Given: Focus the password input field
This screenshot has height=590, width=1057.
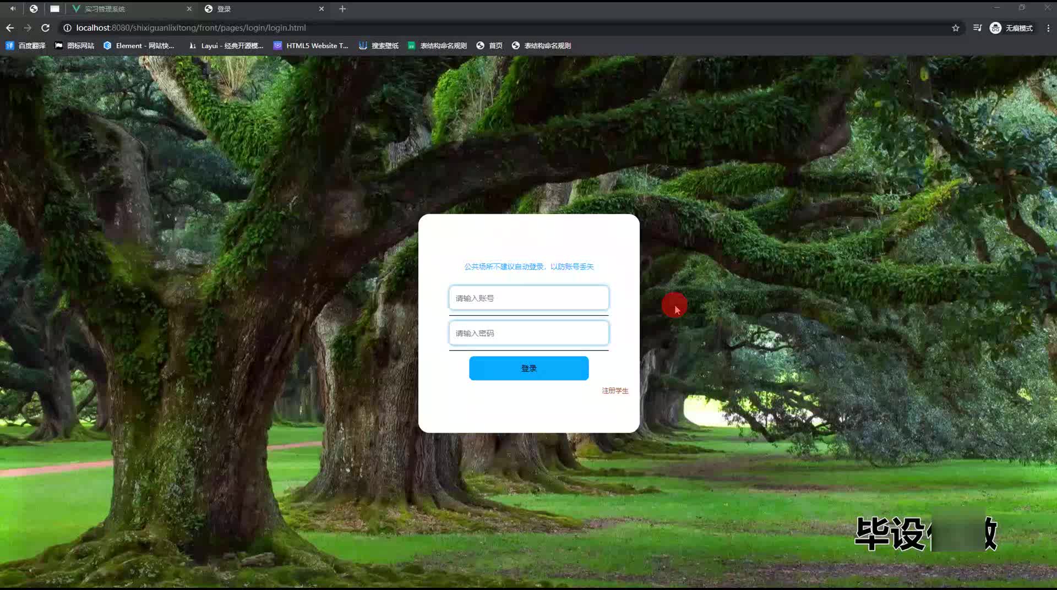Looking at the screenshot, I should coord(528,333).
